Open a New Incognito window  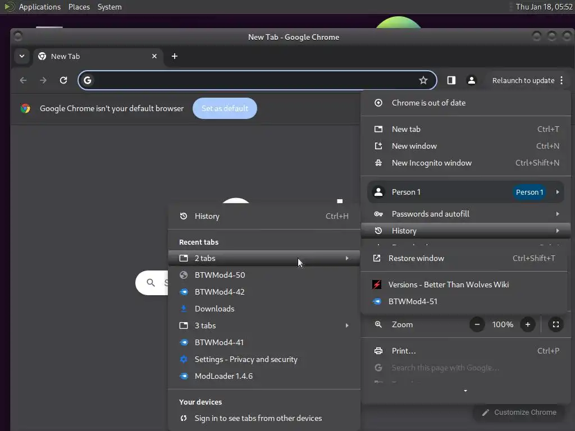pos(466,163)
